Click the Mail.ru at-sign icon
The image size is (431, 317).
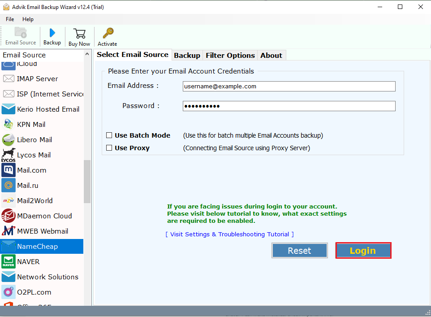[x=9, y=186]
